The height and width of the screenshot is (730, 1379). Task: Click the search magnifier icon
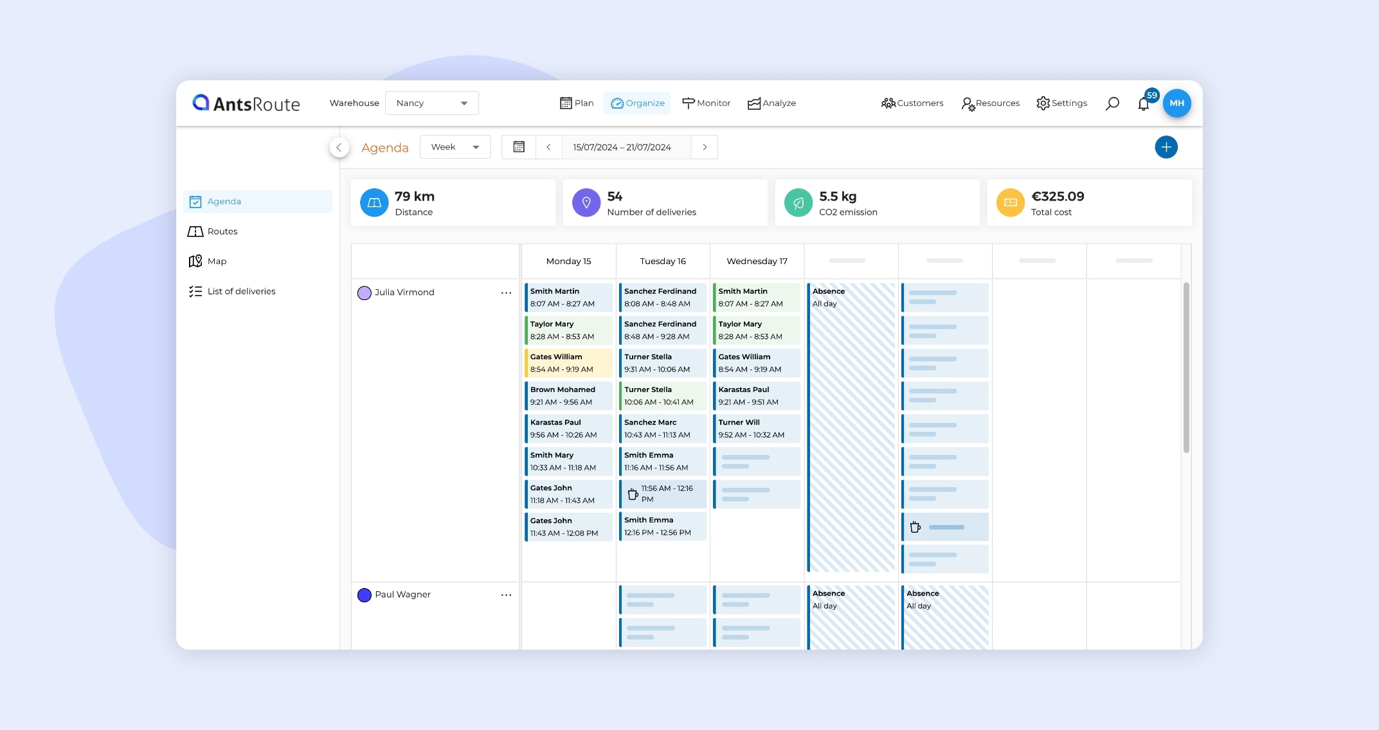pyautogui.click(x=1112, y=103)
